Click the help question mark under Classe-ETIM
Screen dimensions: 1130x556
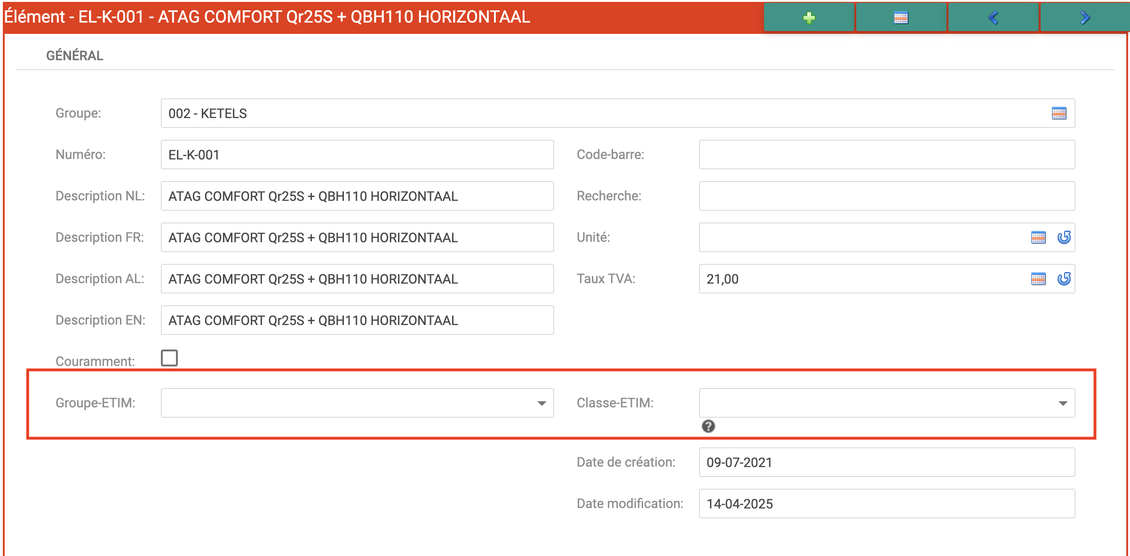tap(708, 426)
